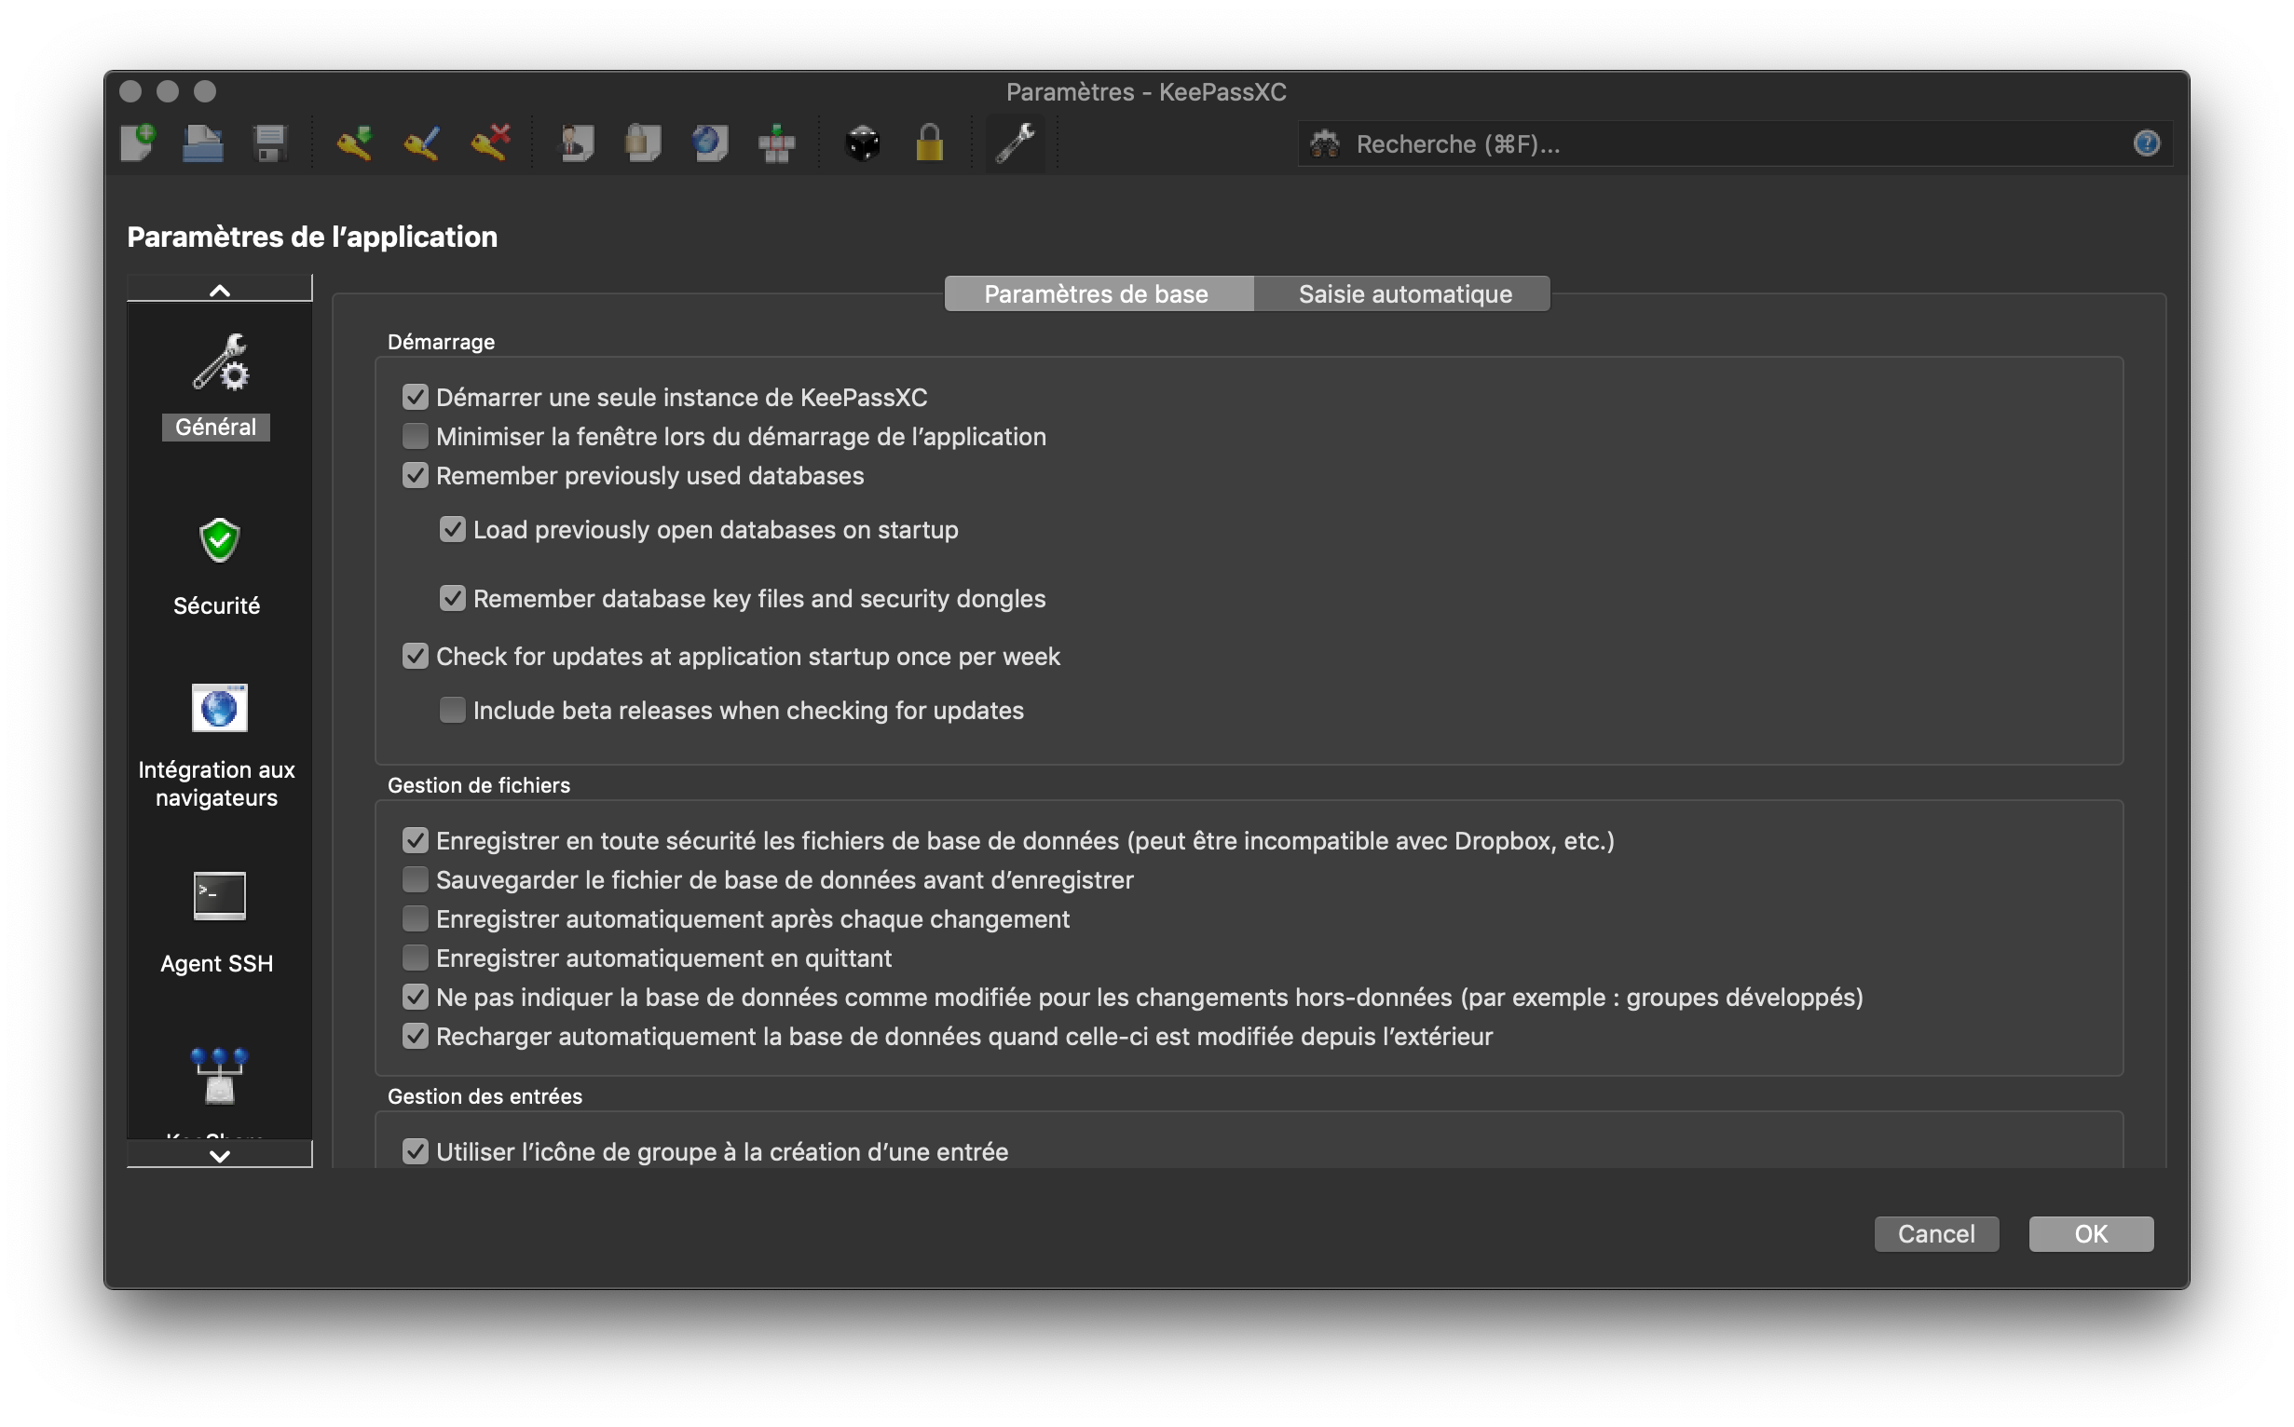The height and width of the screenshot is (1427, 2294).
Task: Click the new database toolbar icon
Action: 139,143
